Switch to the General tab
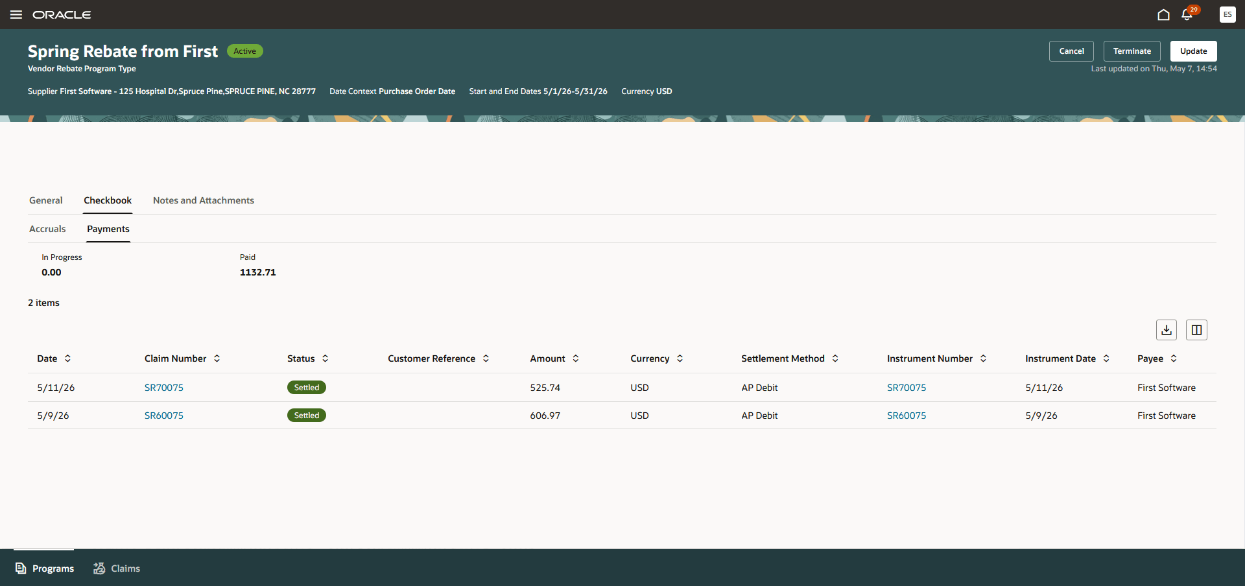Viewport: 1245px width, 586px height. click(46, 200)
